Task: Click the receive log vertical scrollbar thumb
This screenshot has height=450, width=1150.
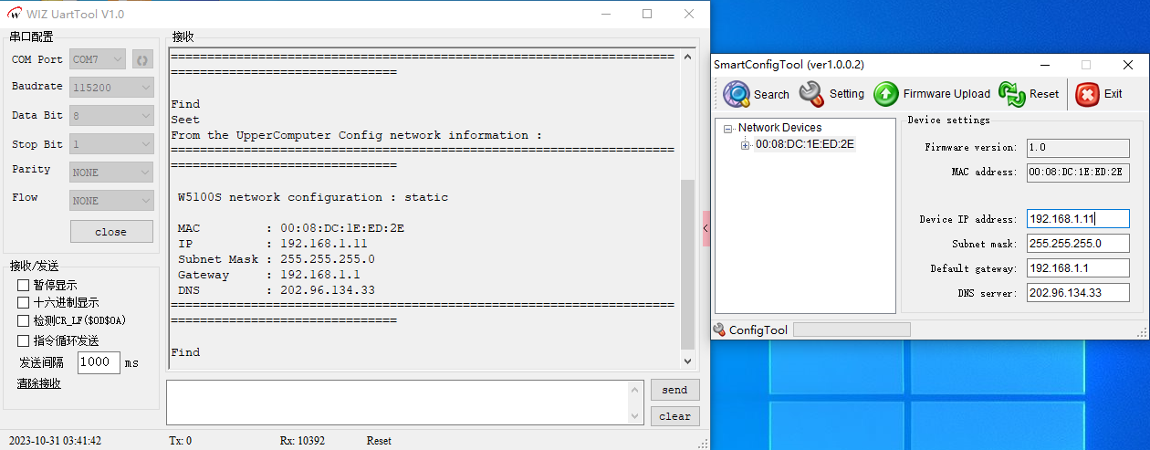Action: click(687, 264)
